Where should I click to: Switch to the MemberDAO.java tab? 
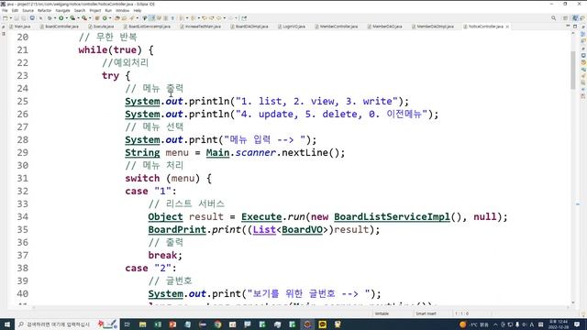(x=384, y=27)
